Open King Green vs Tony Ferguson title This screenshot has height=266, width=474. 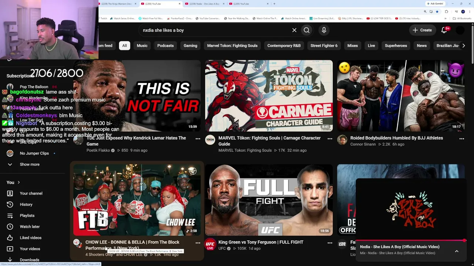click(x=261, y=242)
